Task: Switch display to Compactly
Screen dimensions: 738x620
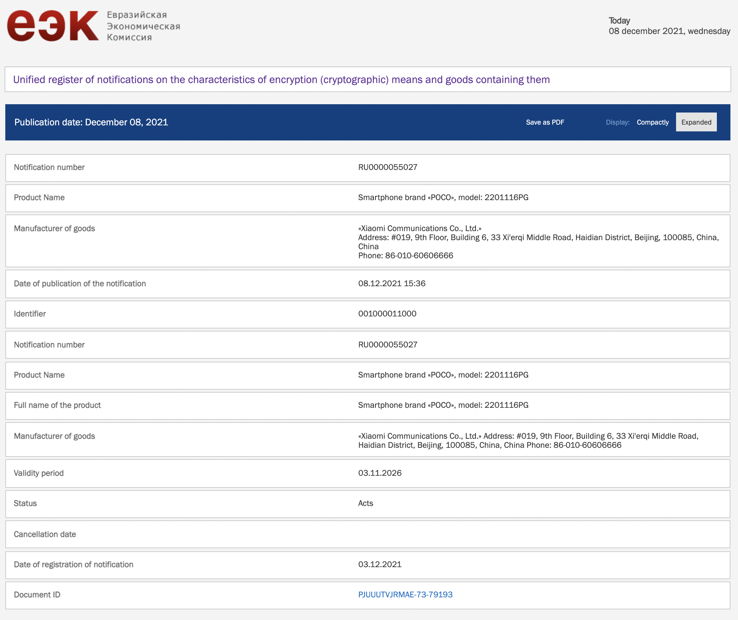Action: (x=652, y=122)
